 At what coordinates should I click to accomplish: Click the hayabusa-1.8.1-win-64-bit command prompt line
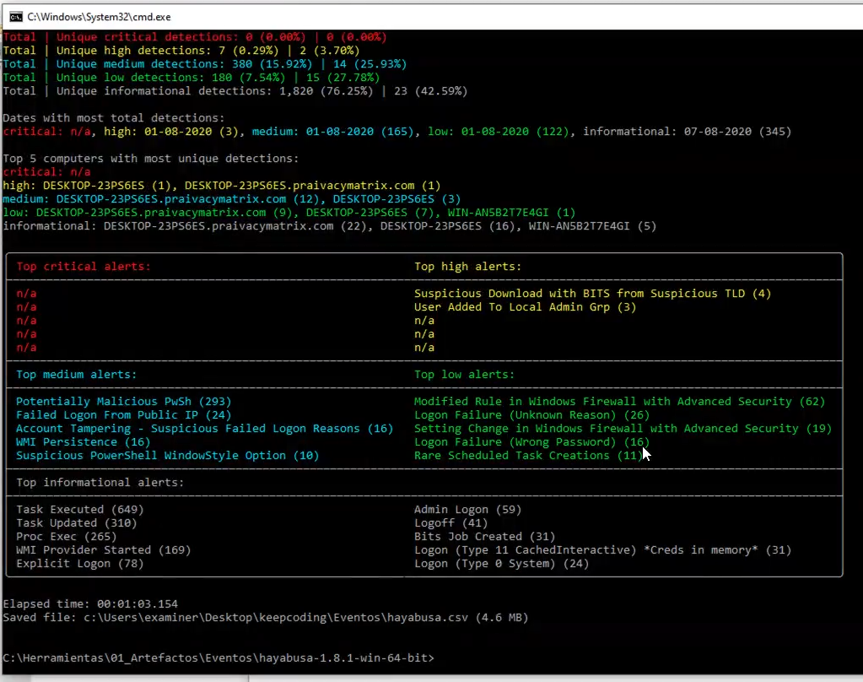click(218, 658)
